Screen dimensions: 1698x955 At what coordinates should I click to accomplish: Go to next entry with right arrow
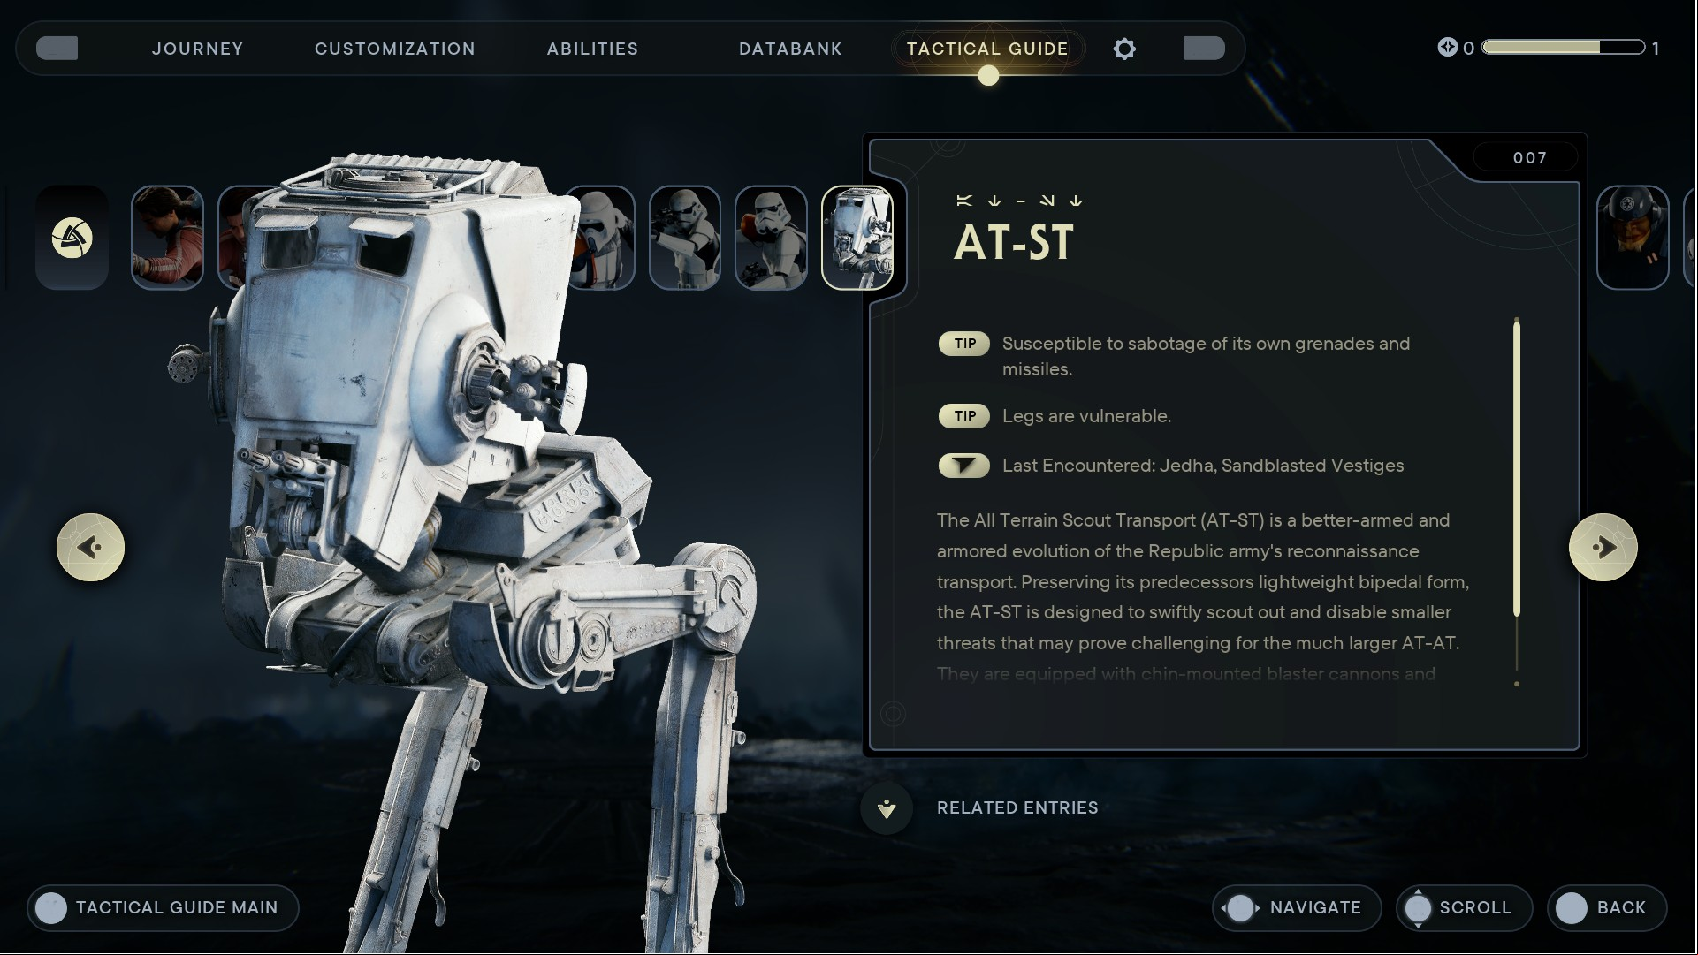pyautogui.click(x=1603, y=548)
